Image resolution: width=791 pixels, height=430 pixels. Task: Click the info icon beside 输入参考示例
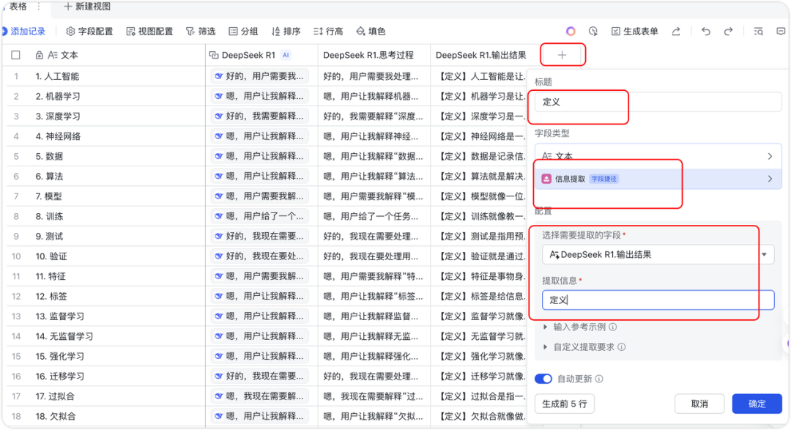[613, 327]
